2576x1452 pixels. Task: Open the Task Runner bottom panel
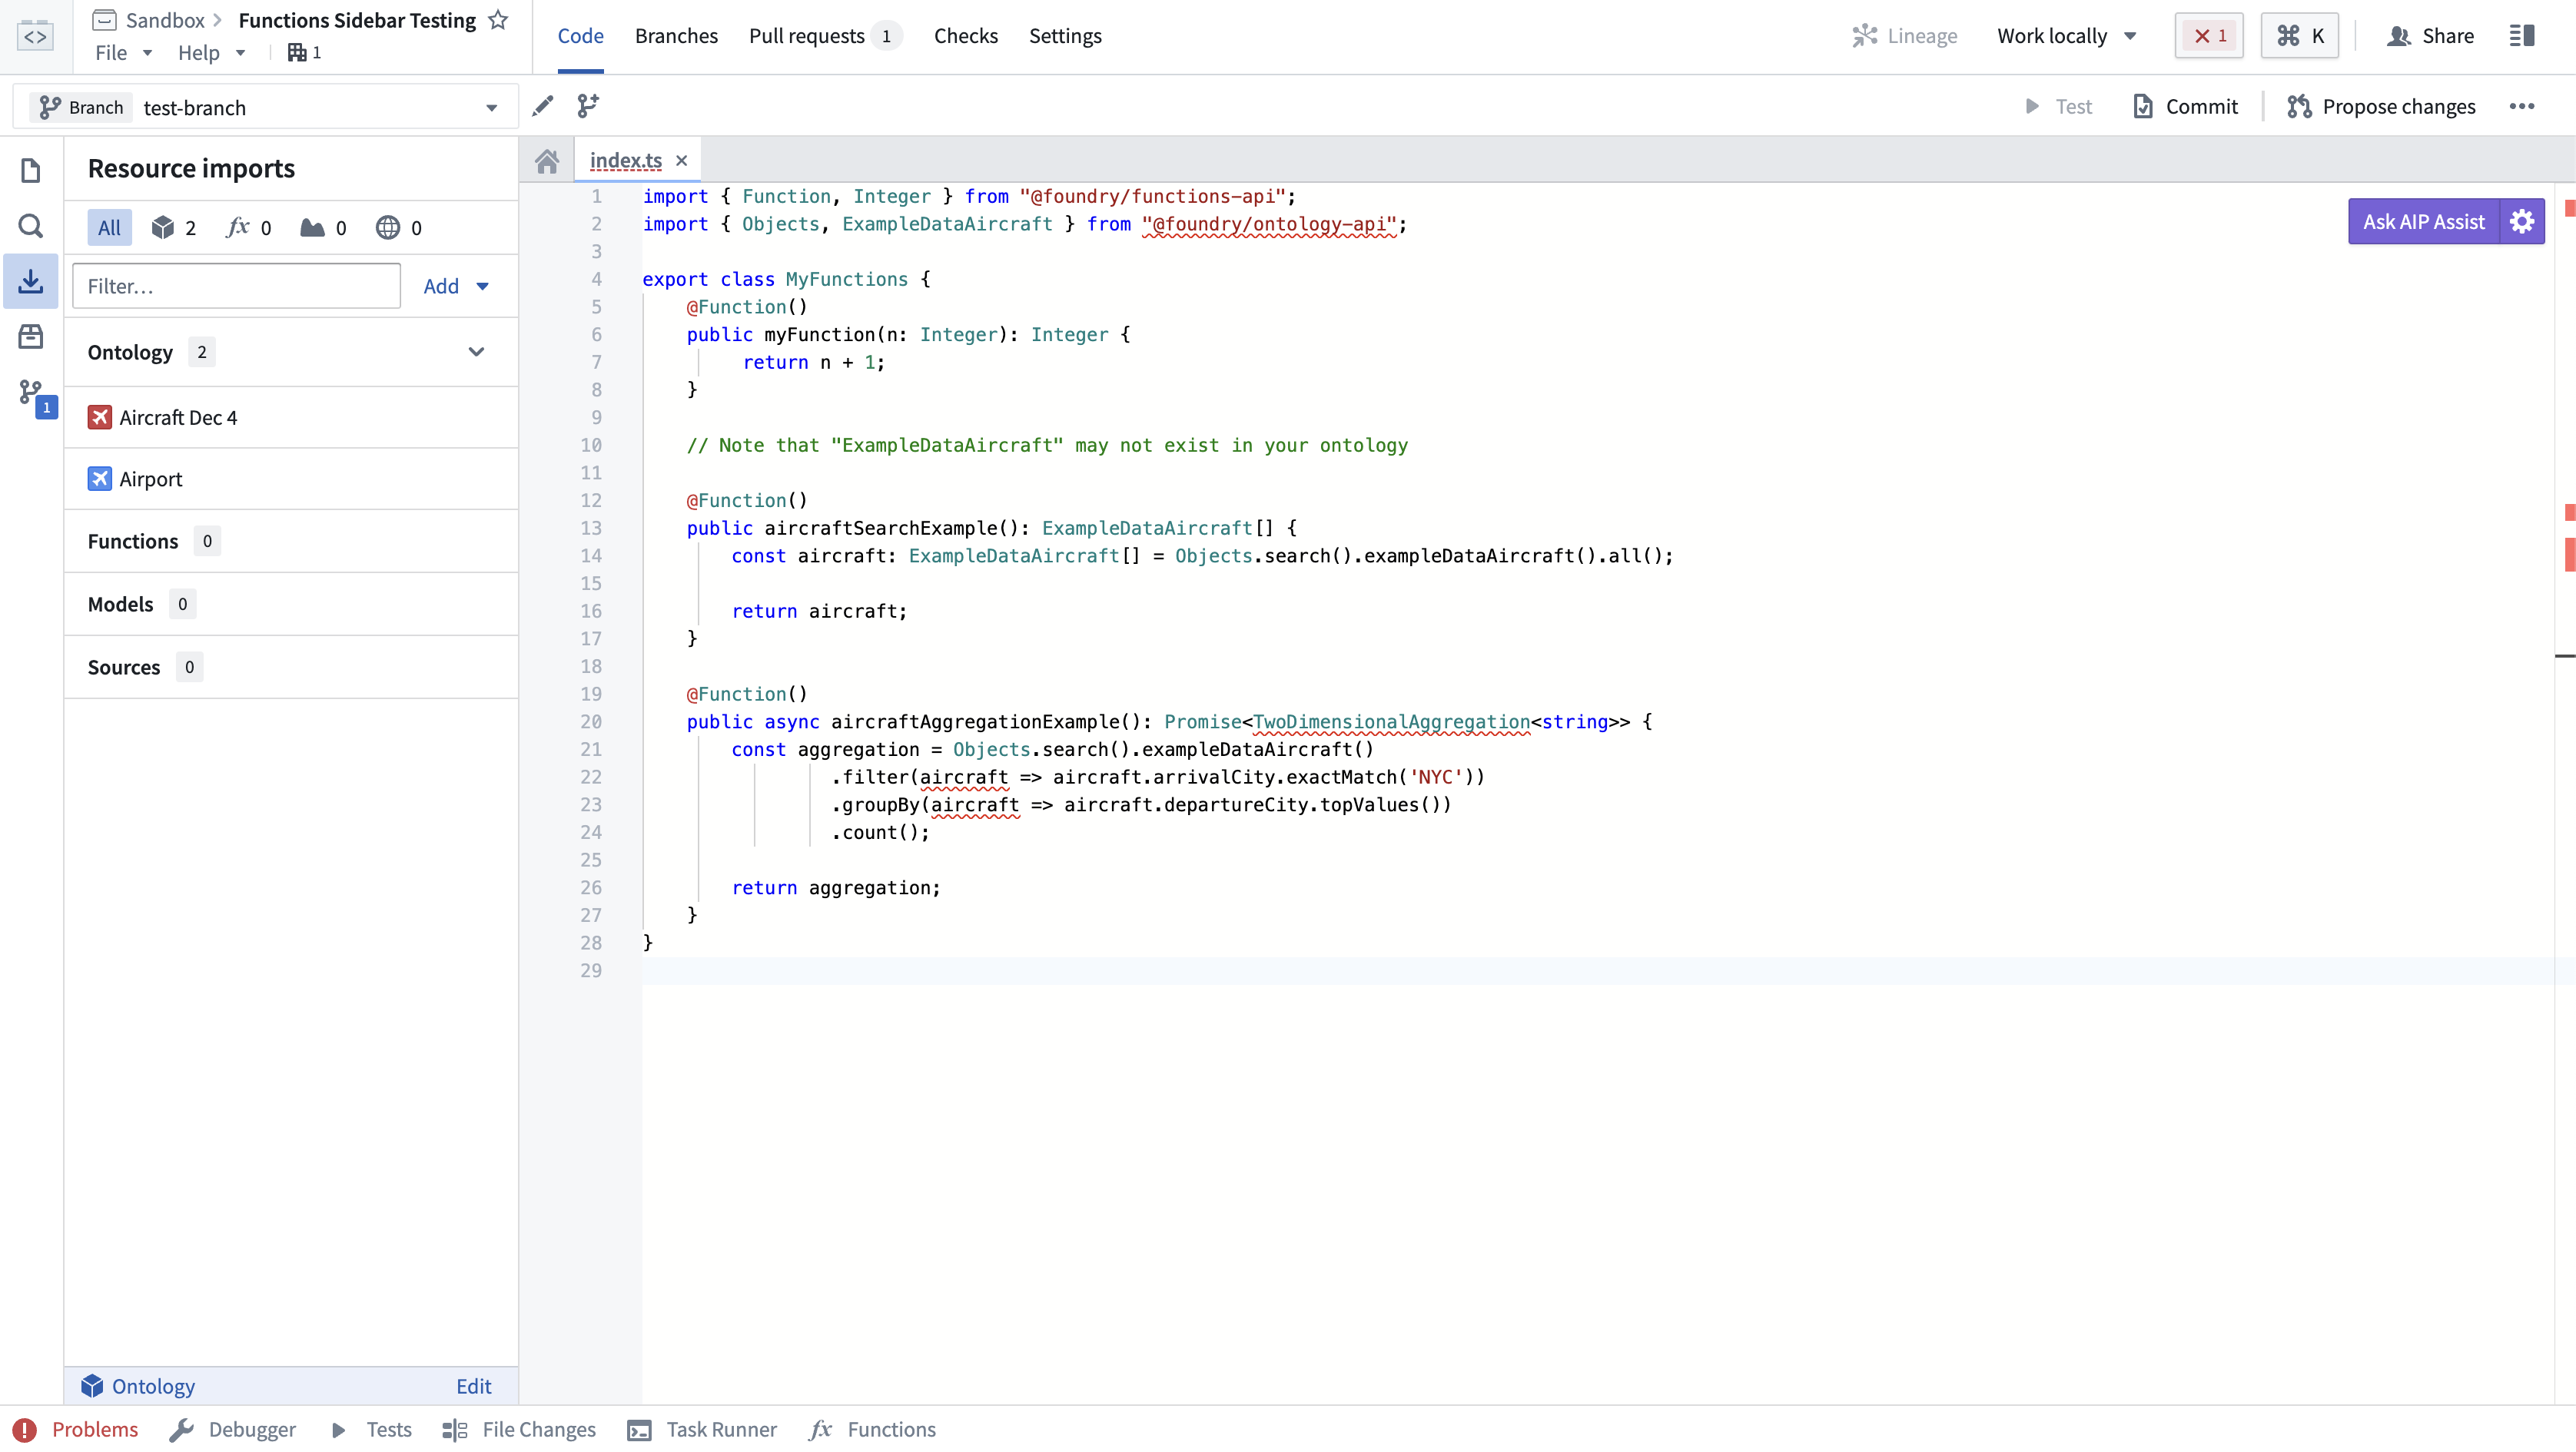tap(702, 1429)
